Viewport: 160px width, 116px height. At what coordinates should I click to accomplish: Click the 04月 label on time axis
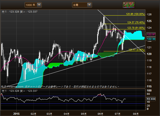tap(66, 114)
